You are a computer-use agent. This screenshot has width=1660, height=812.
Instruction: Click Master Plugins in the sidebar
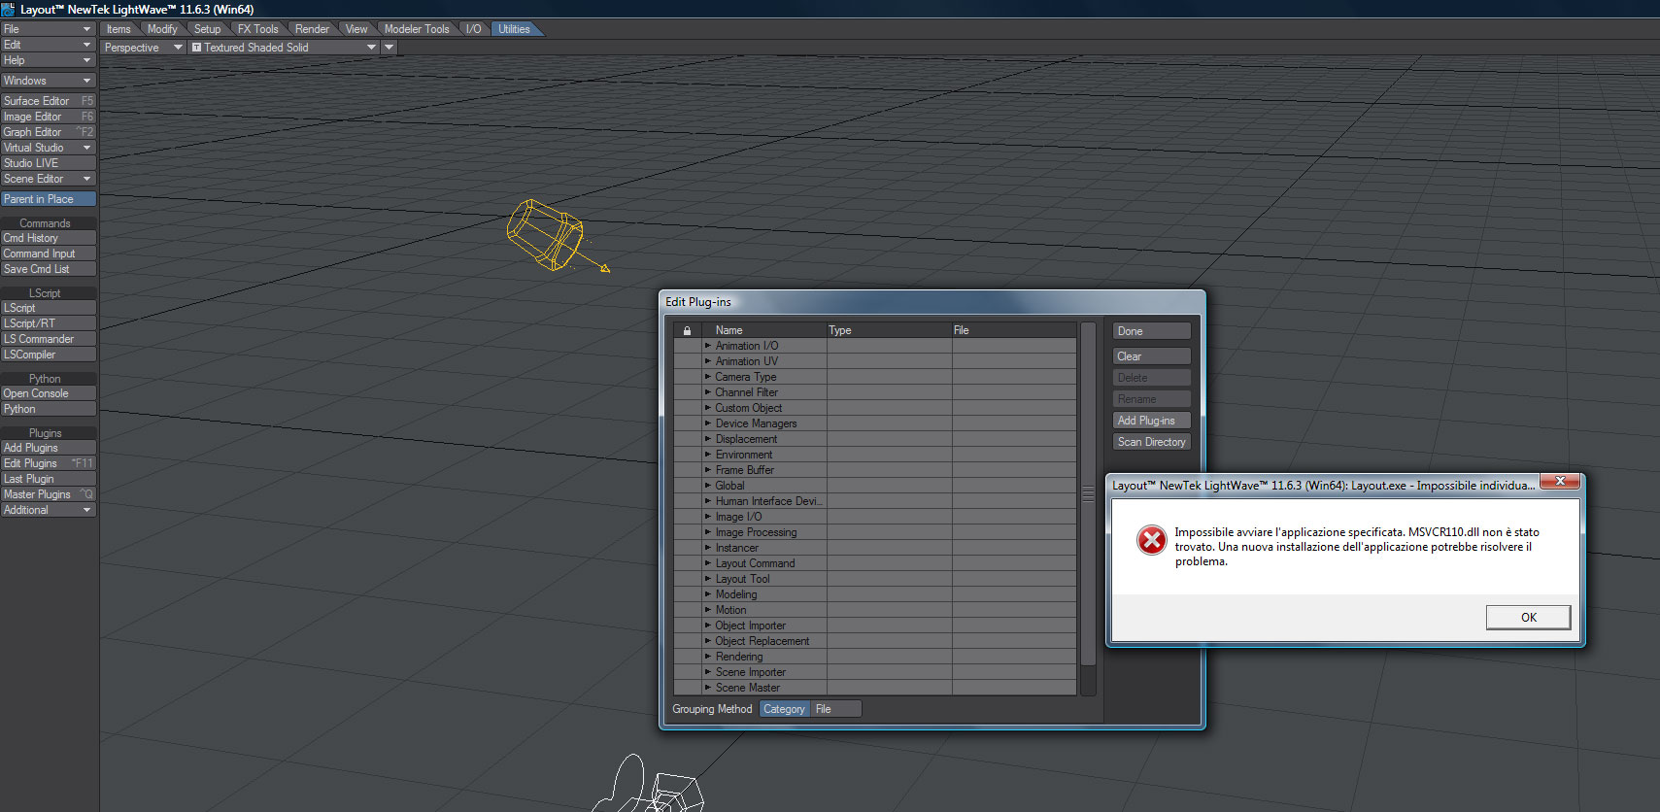point(49,494)
